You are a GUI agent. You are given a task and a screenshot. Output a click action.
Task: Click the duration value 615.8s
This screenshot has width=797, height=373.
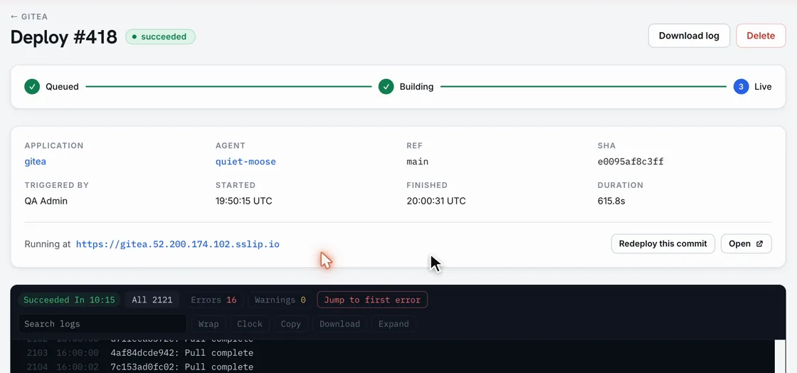(x=611, y=201)
